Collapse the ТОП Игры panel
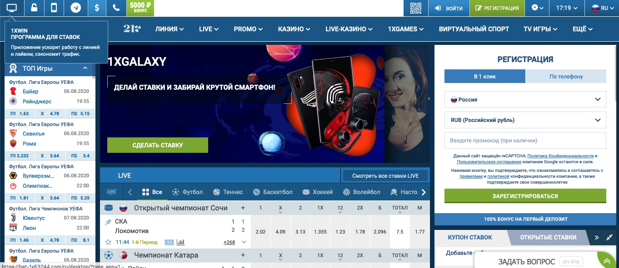The image size is (619, 268). [x=84, y=68]
